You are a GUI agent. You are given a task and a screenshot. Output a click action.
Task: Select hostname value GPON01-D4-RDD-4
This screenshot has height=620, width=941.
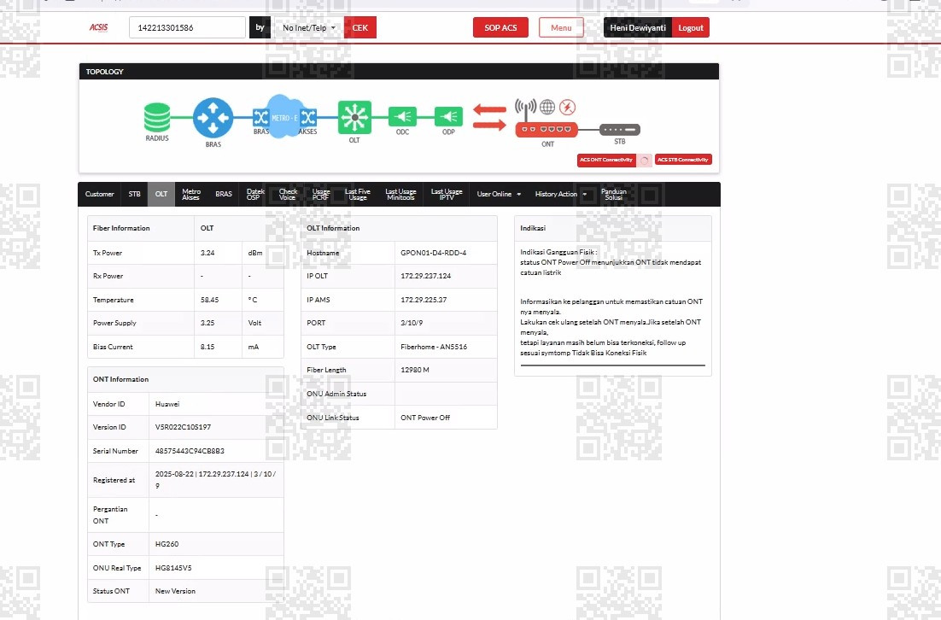pos(433,253)
